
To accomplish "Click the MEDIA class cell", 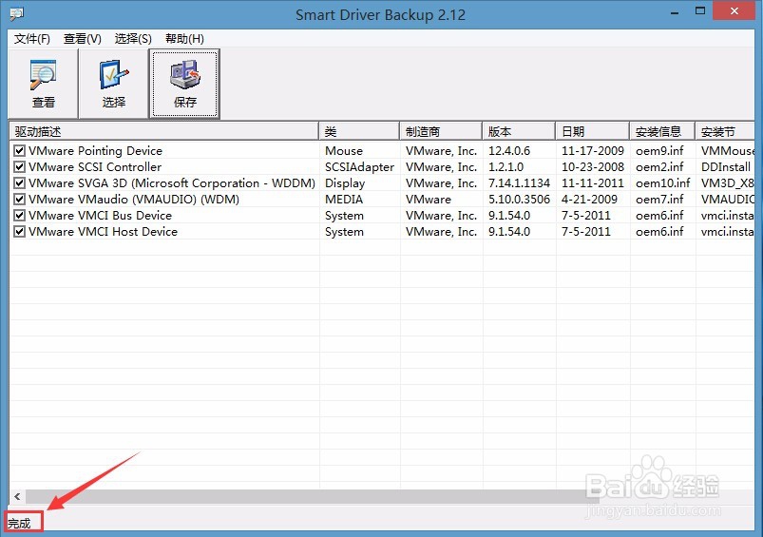I will (x=344, y=200).
